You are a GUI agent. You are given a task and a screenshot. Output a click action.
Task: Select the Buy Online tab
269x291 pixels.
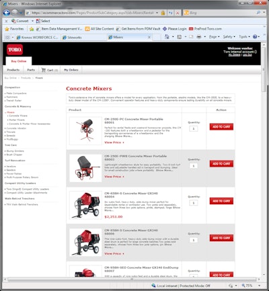click(19, 61)
